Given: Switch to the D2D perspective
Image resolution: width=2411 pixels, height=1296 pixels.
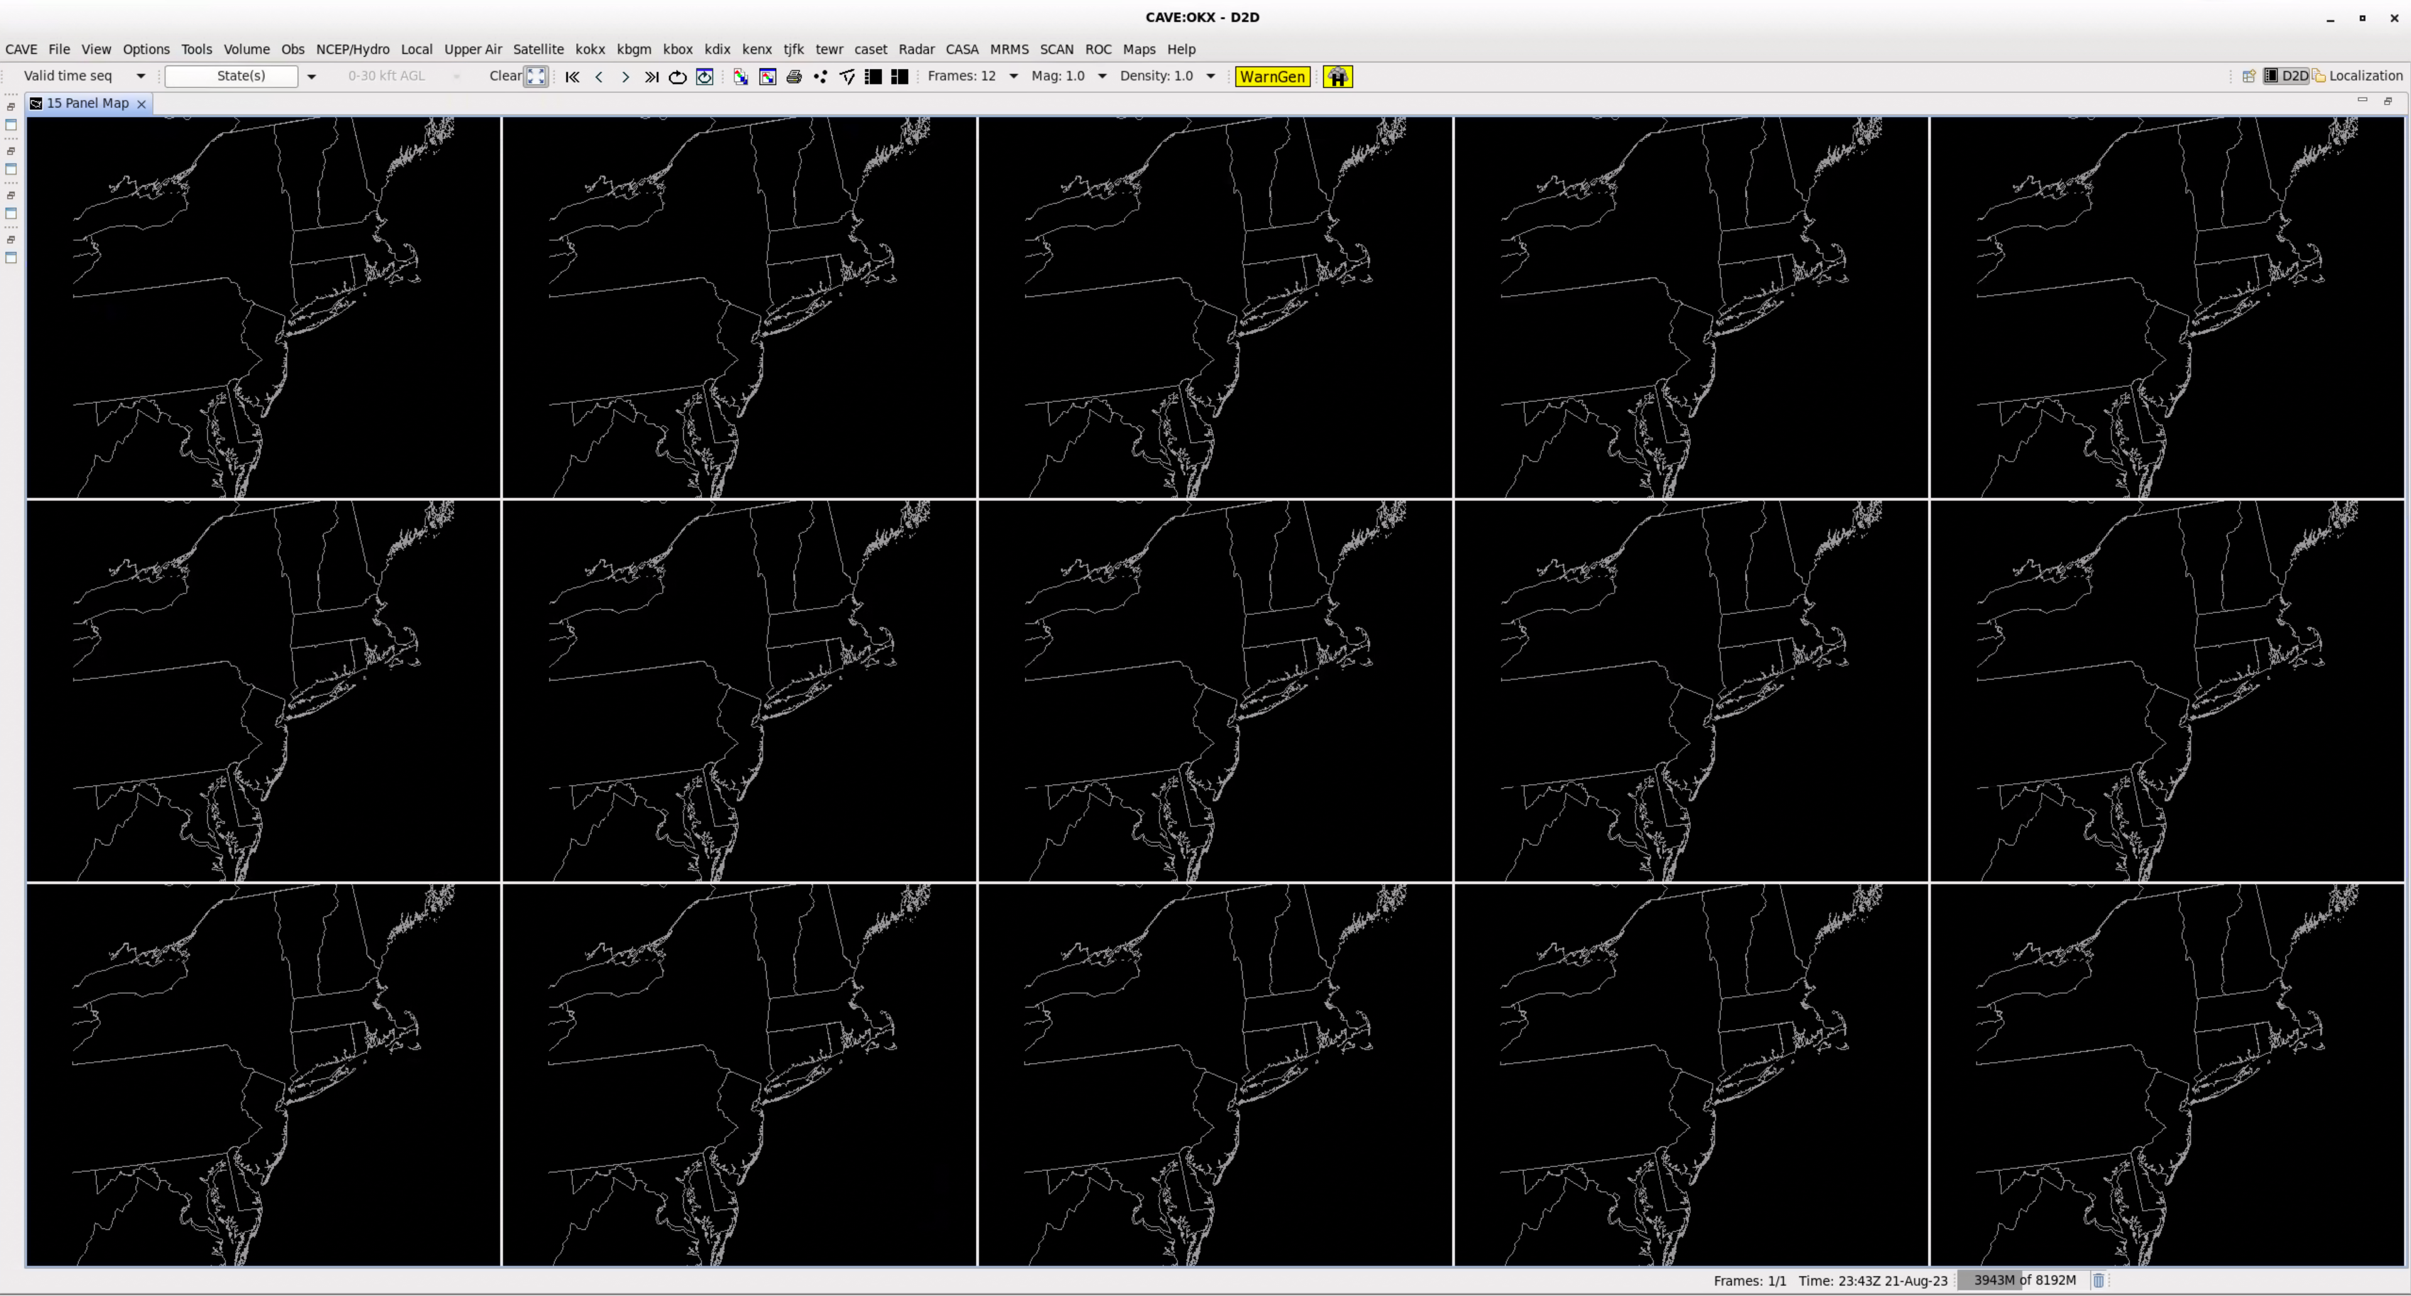Looking at the screenshot, I should coord(2285,76).
